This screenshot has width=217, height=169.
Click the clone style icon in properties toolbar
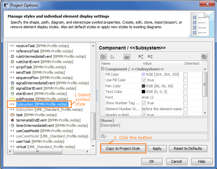tap(204, 56)
